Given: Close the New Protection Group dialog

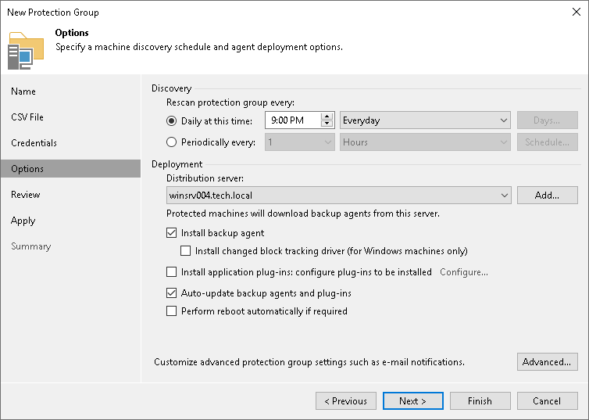Looking at the screenshot, I should 577,12.
